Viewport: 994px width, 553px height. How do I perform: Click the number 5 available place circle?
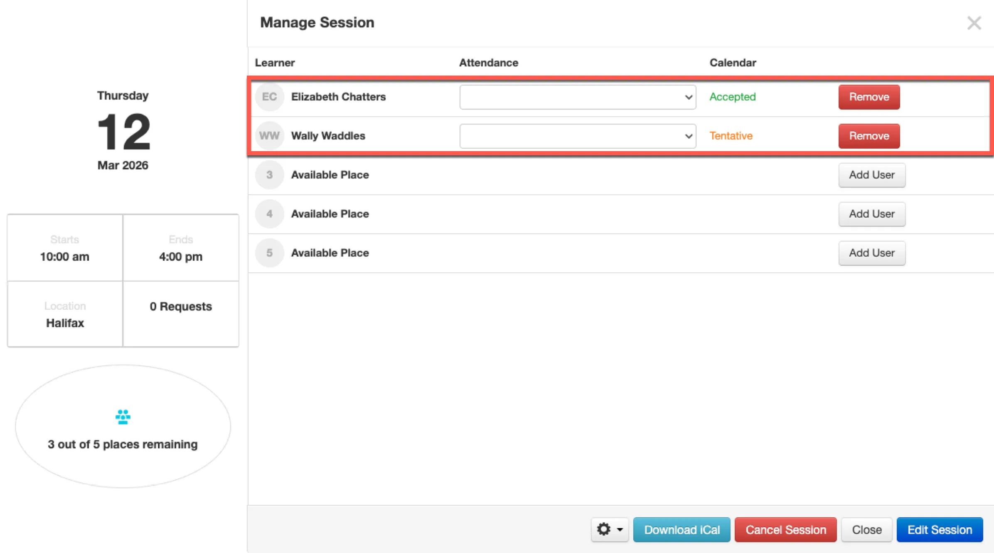point(269,253)
